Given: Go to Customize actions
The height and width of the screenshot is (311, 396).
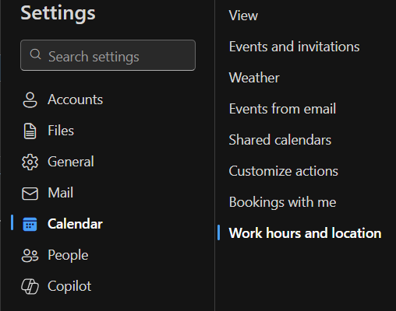Looking at the screenshot, I should 284,171.
